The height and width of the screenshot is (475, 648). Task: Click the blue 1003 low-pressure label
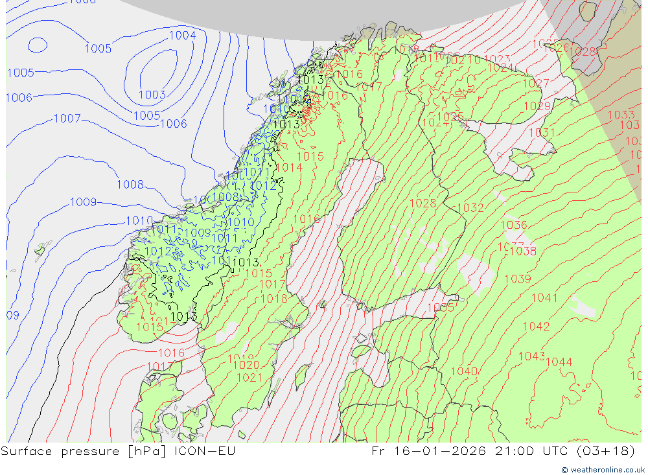(152, 95)
